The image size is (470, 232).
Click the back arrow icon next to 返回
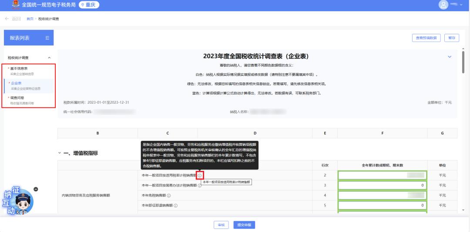(x=7, y=19)
